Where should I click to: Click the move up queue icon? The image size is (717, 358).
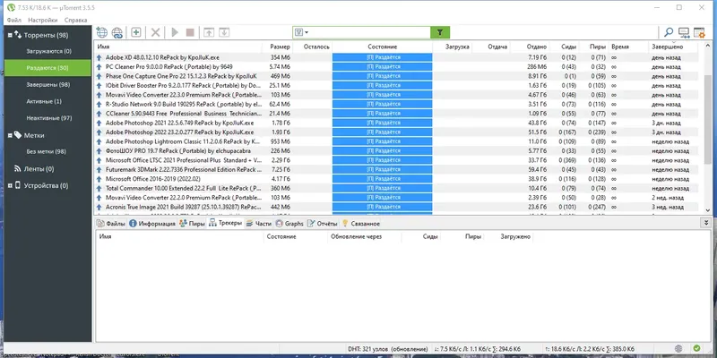(x=209, y=32)
